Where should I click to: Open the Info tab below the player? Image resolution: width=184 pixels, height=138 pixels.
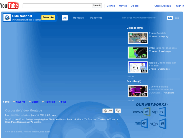click(x=6, y=102)
